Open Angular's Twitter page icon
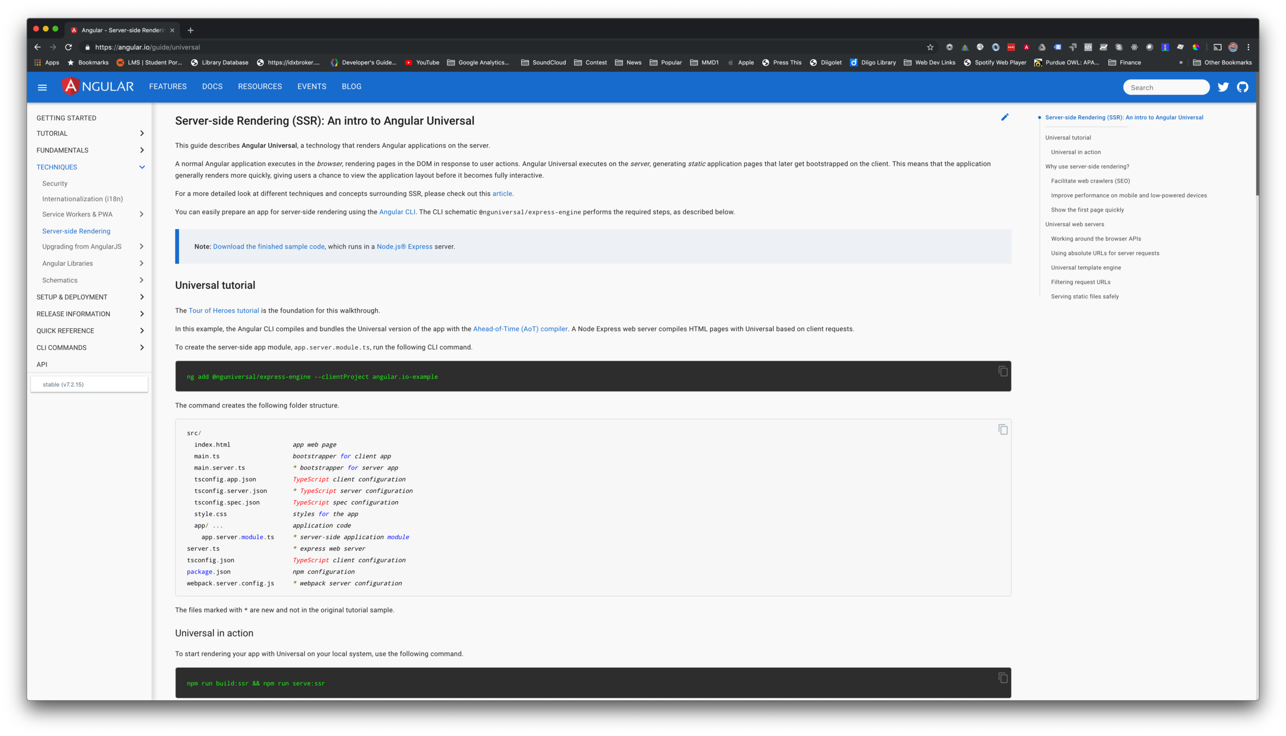The image size is (1286, 736). point(1223,87)
